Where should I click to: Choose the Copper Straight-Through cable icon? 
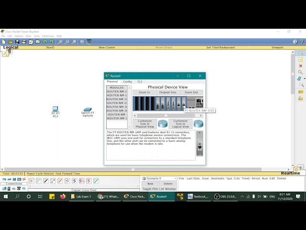click(46, 181)
